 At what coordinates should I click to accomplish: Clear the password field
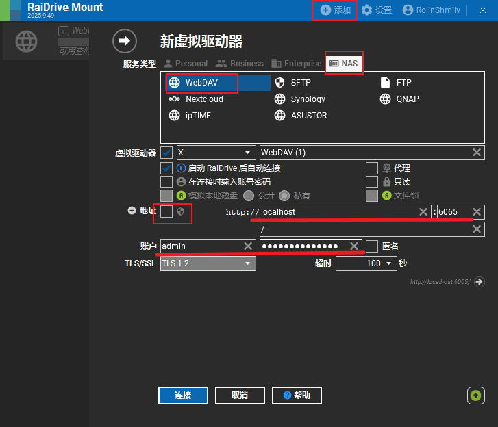354,246
